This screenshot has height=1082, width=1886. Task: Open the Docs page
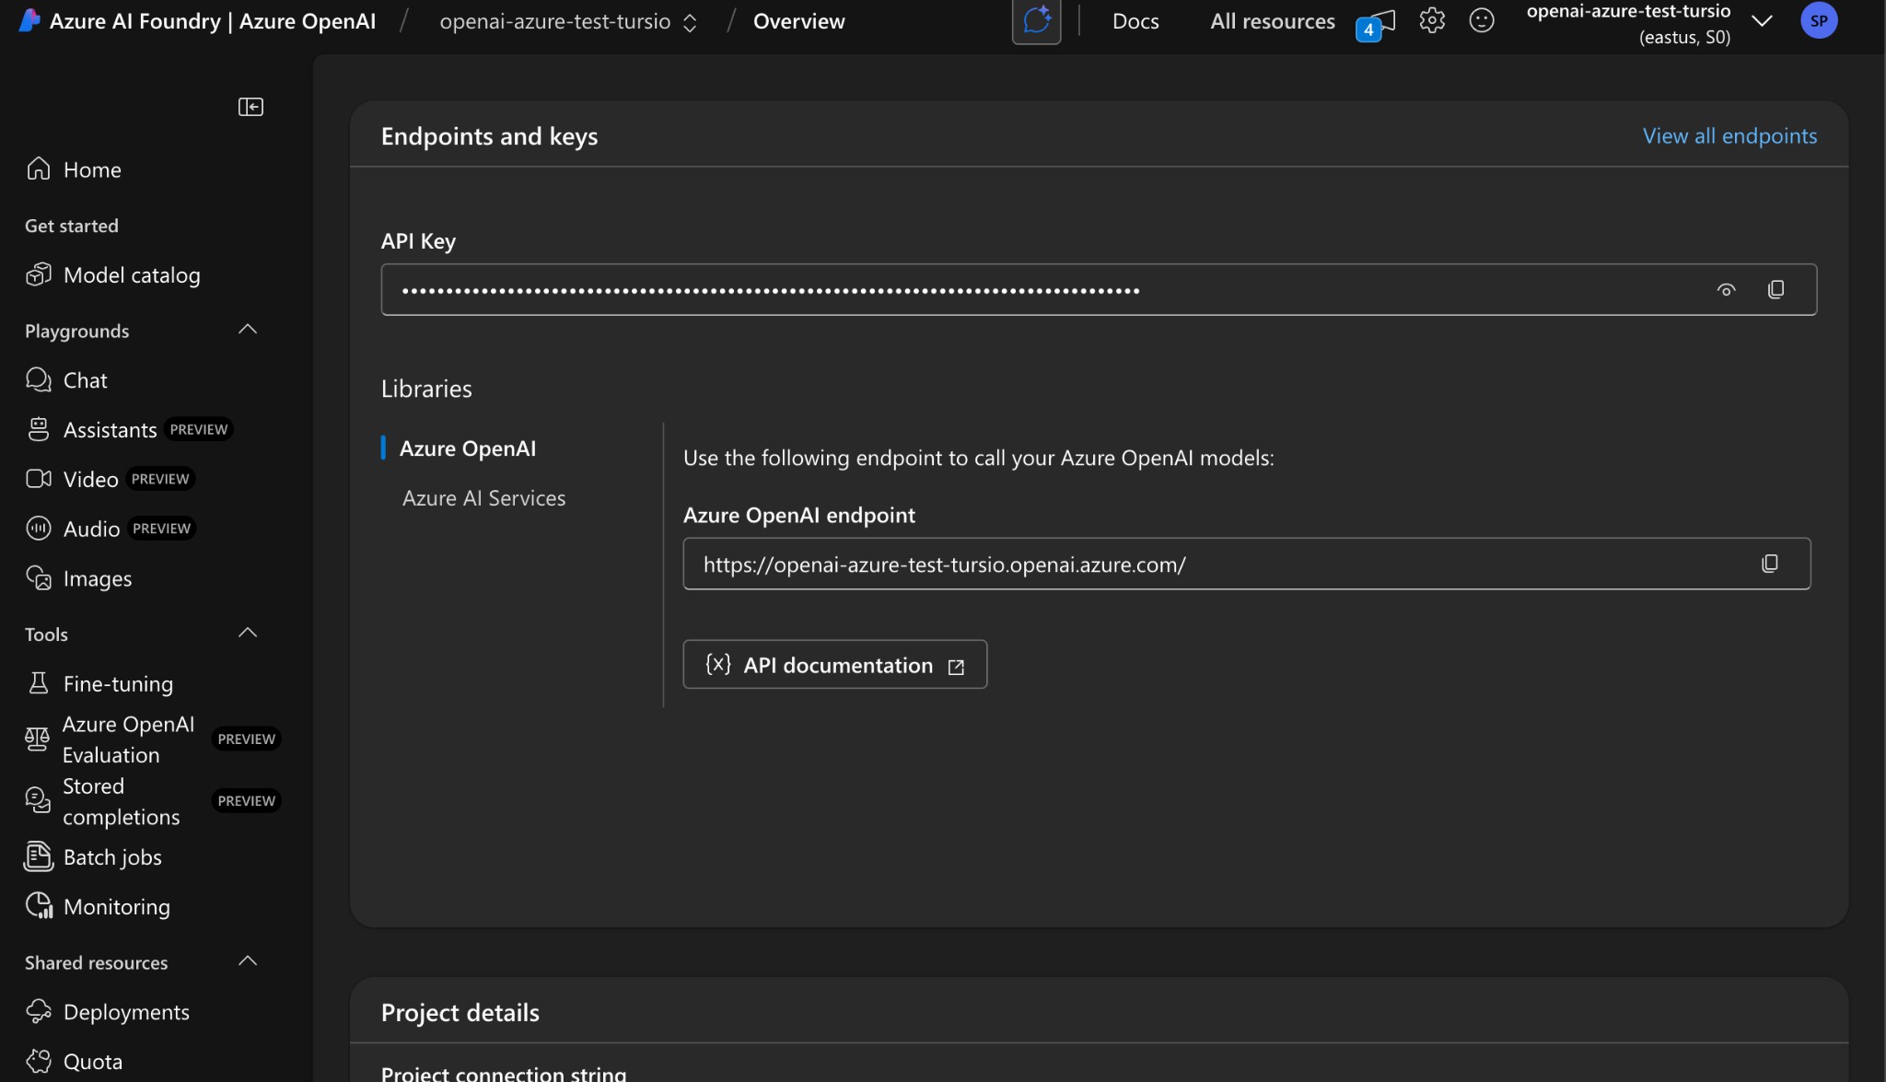[x=1135, y=20]
